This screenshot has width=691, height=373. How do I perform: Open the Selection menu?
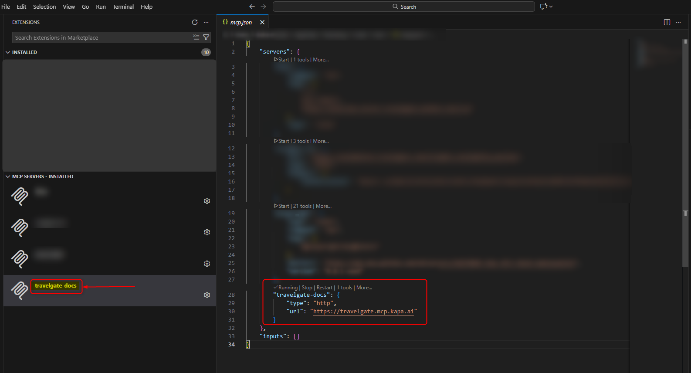[44, 7]
